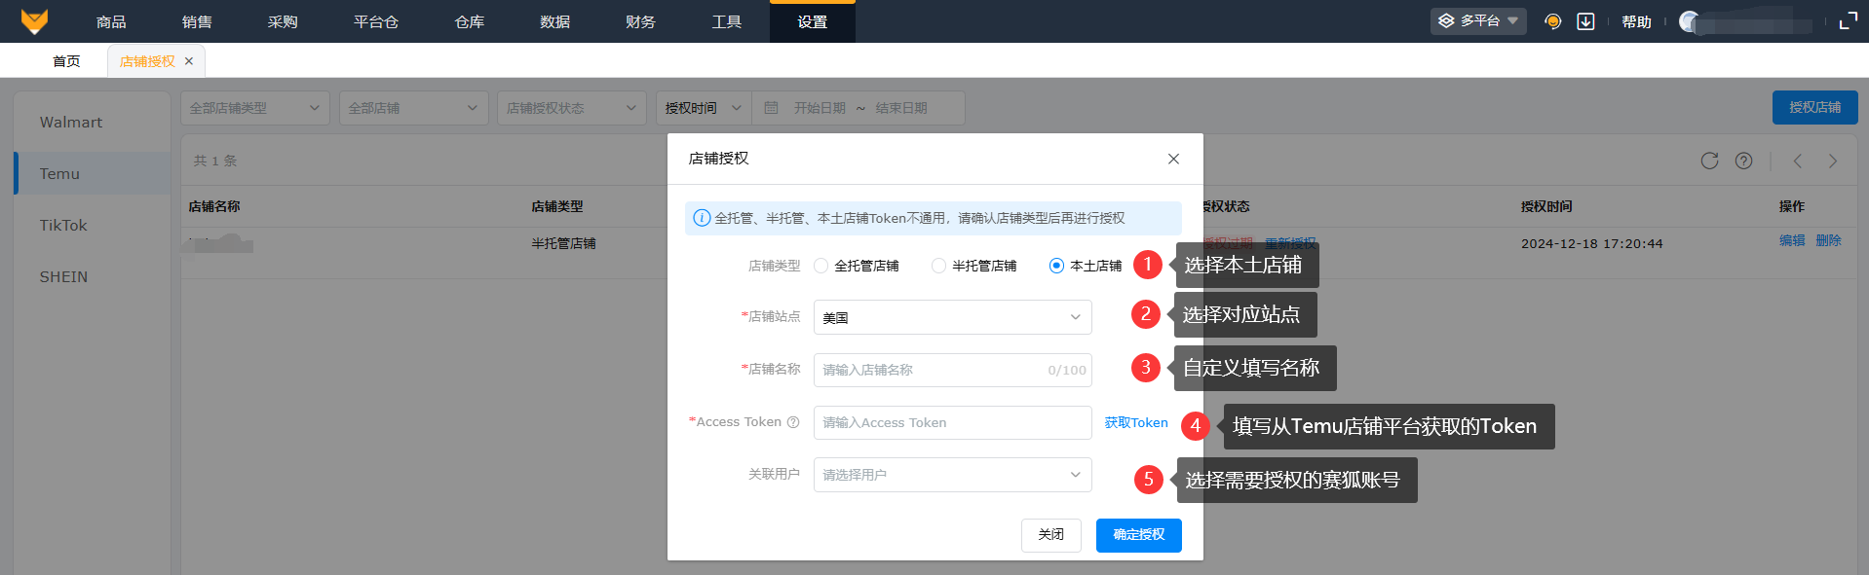Click the 开始日期 date field

tap(820, 108)
